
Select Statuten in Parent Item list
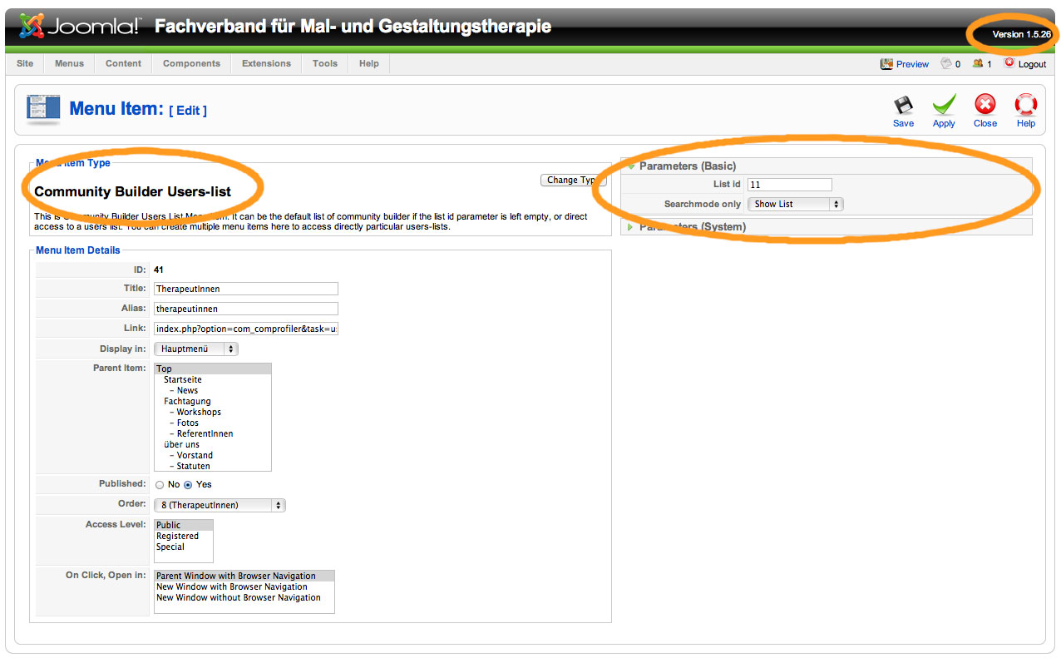coord(193,466)
